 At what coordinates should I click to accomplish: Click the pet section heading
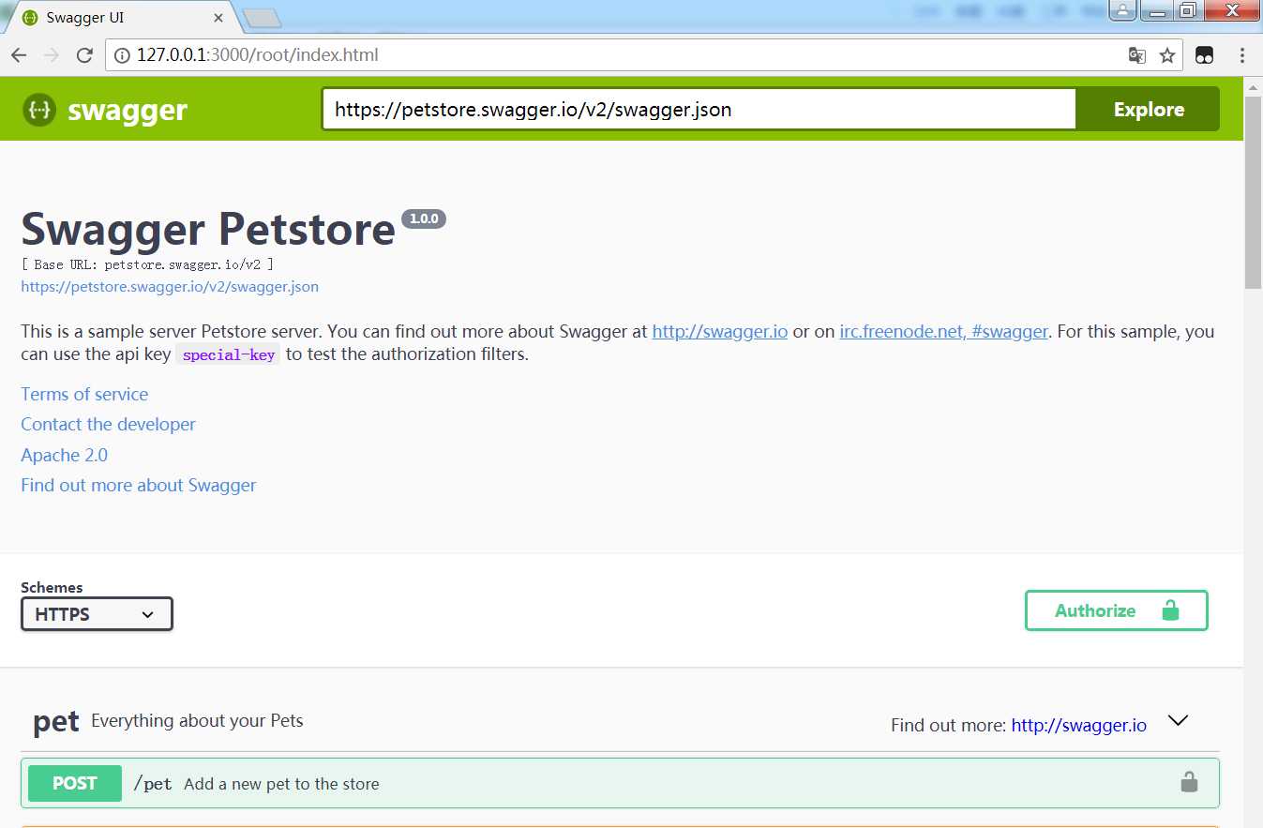point(56,722)
